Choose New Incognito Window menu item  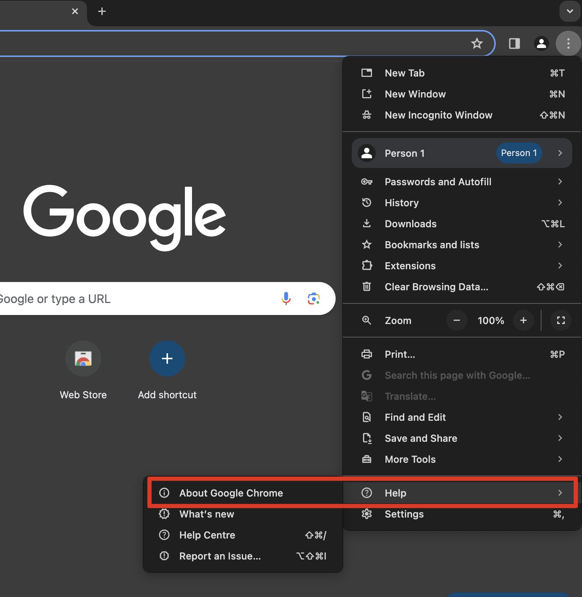pyautogui.click(x=438, y=115)
